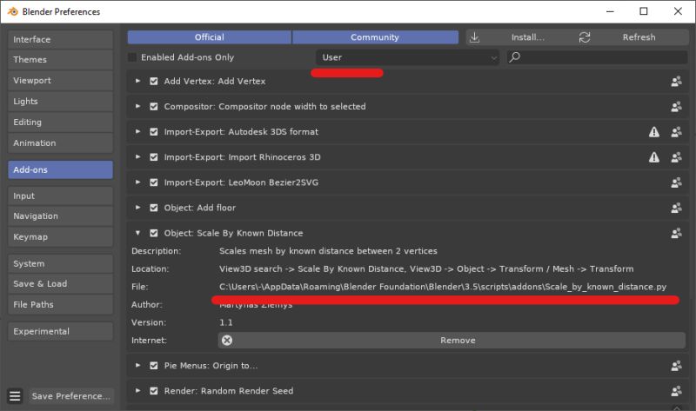This screenshot has height=411, width=696.
Task: Toggle the Official add-ons filter
Action: pyautogui.click(x=210, y=37)
